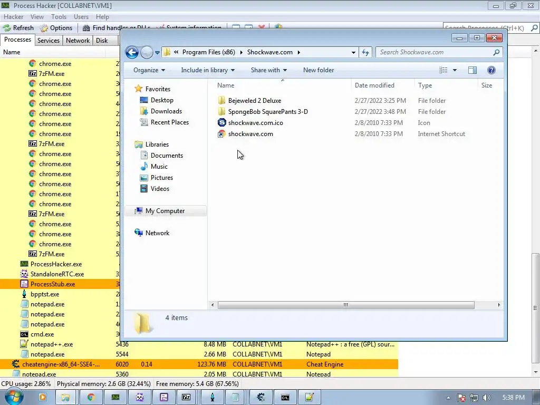Click the Windows Start button
540x405 pixels.
pos(13,397)
